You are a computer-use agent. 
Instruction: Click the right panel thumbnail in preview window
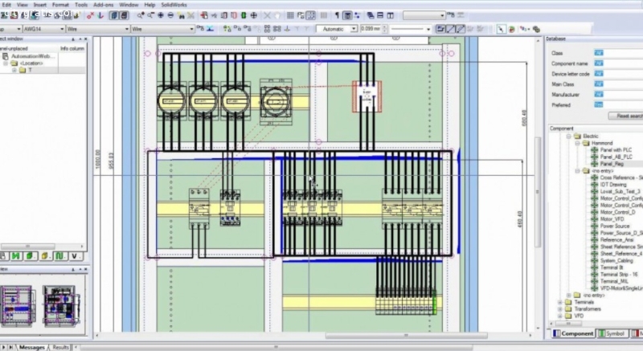(62, 304)
